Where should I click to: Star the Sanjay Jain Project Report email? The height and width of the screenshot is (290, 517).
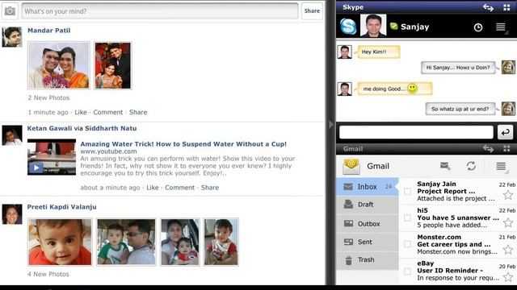[x=508, y=195]
